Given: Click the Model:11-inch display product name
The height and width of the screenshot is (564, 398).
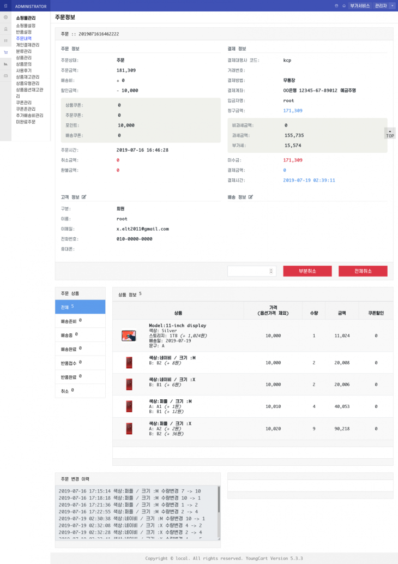Looking at the screenshot, I should click(178, 326).
